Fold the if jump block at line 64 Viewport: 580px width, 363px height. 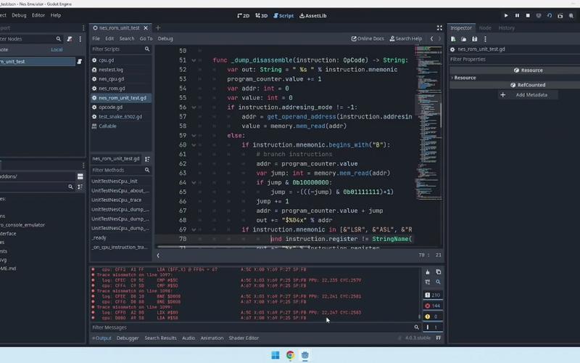(194, 183)
